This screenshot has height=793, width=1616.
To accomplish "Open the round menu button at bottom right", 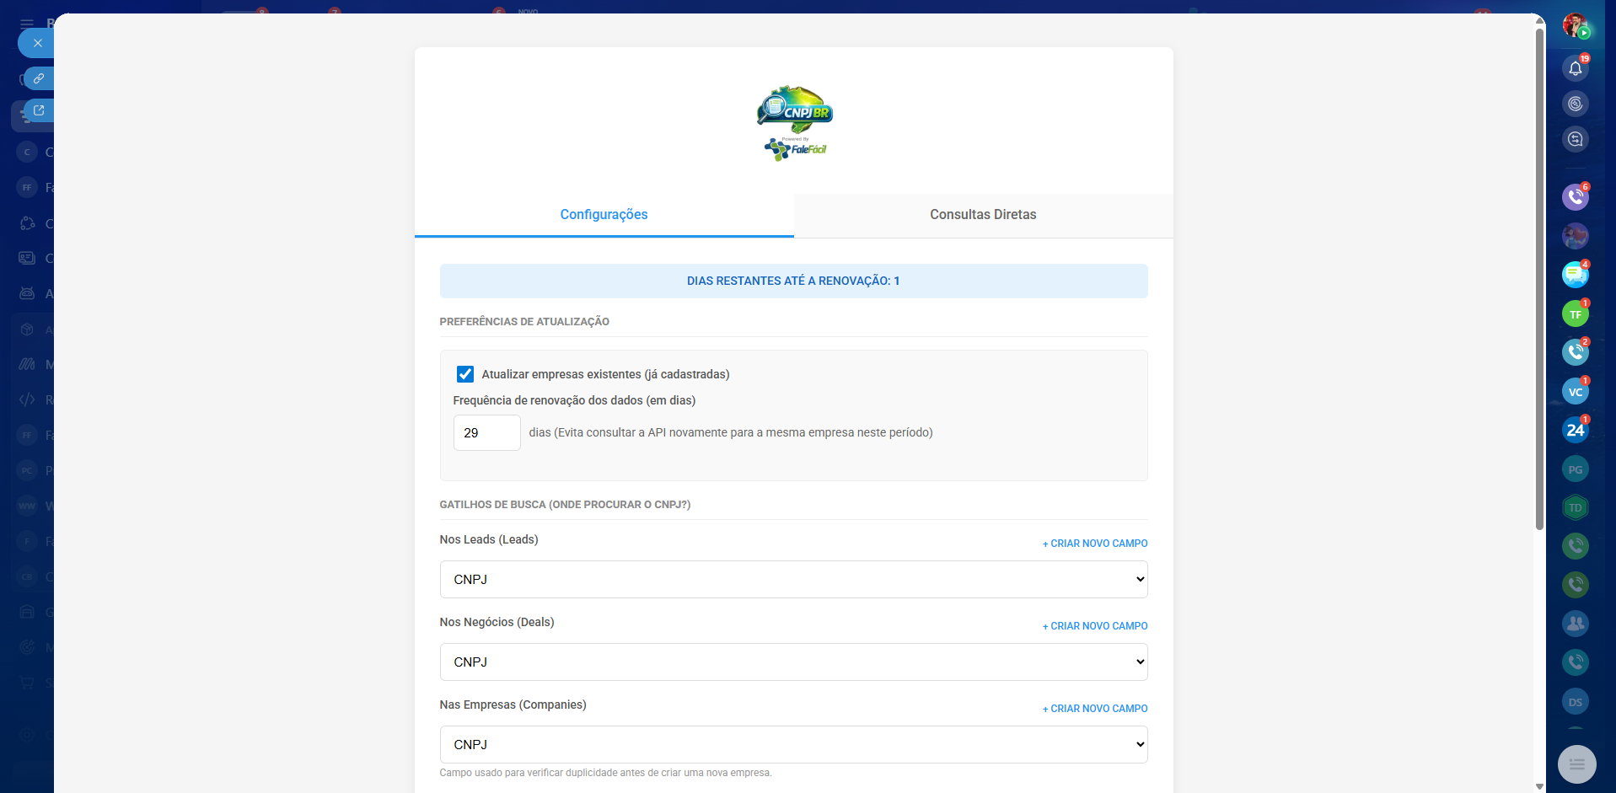I will pyautogui.click(x=1576, y=764).
